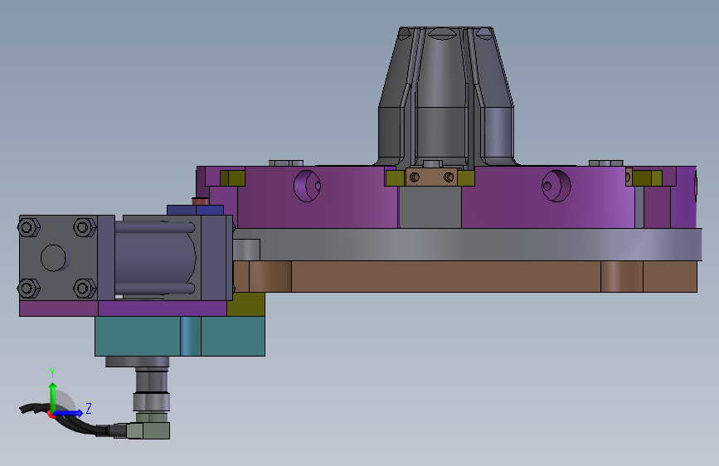Select the gray conical part on top
The height and width of the screenshot is (466, 719).
point(445,96)
